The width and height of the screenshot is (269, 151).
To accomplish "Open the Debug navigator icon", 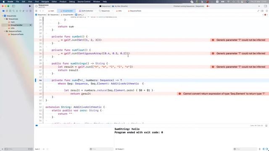I will coord(24,11).
